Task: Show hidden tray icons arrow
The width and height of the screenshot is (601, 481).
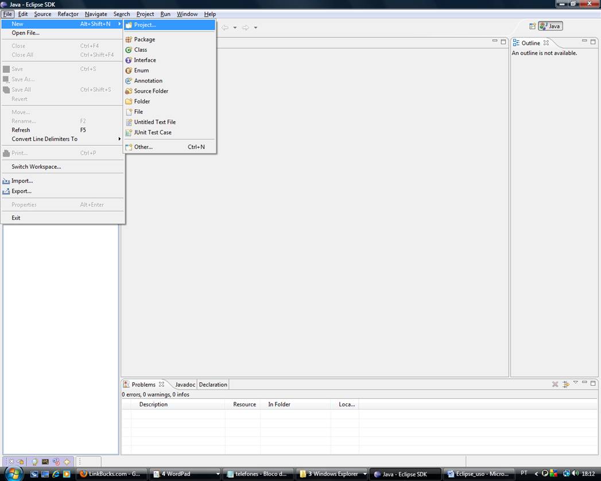Action: (x=536, y=474)
